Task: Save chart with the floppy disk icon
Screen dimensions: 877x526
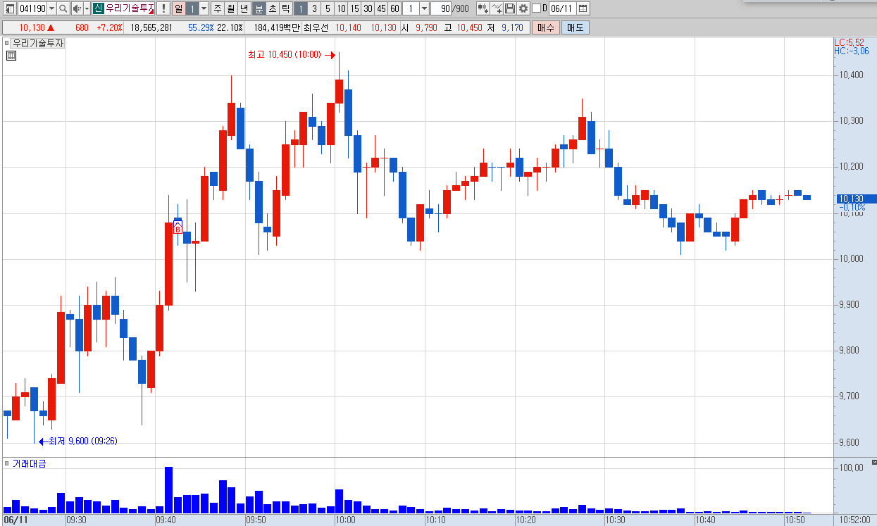Action: (x=509, y=8)
